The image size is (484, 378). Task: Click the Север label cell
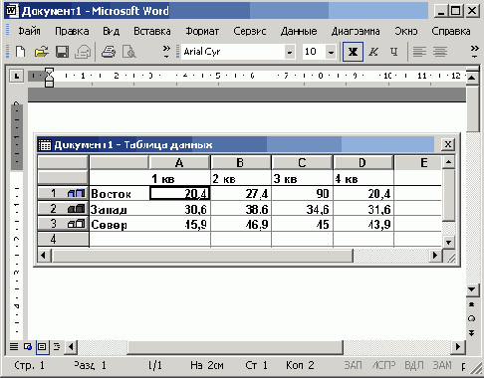[x=120, y=225]
